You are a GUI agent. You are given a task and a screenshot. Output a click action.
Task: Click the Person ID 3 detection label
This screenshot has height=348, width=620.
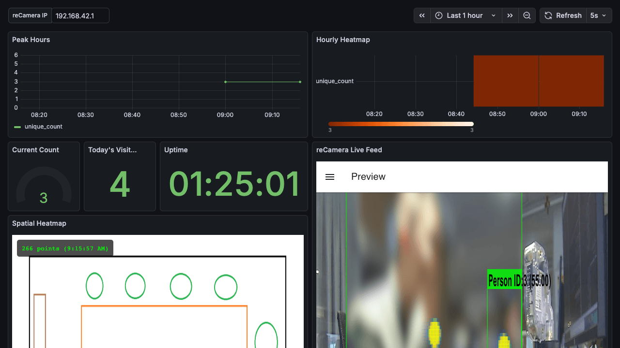(x=519, y=280)
